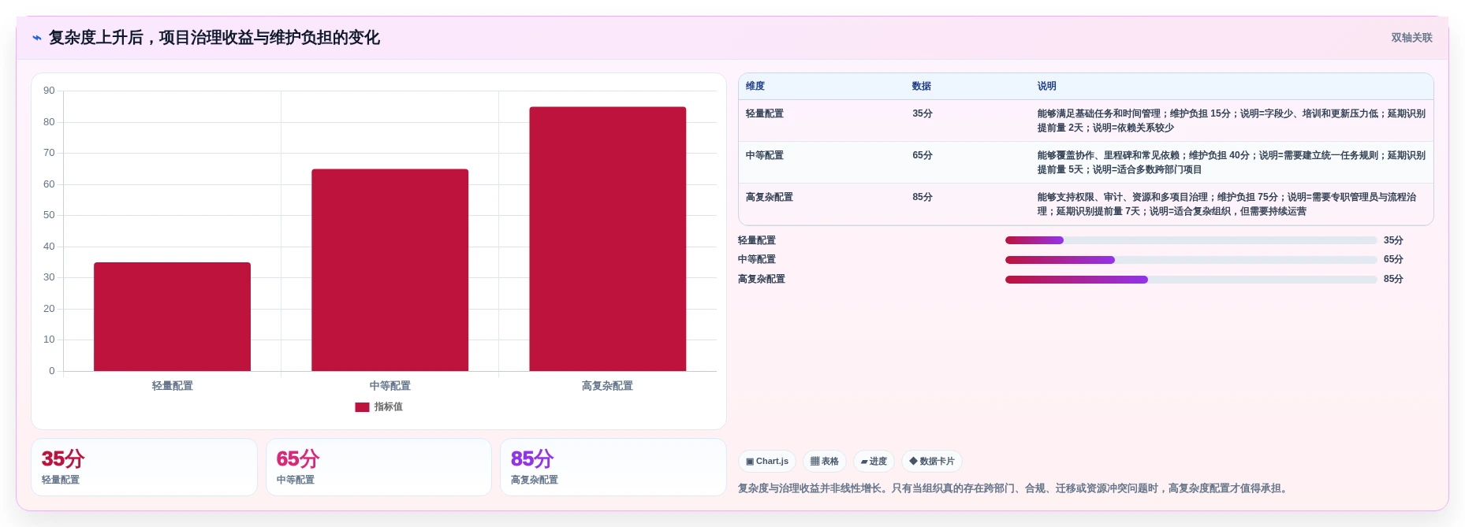
Task: Click the 85分 value beside the progress bar
Action: [1393, 279]
